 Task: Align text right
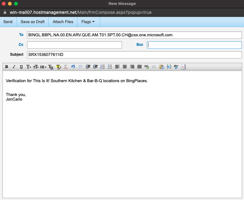click(x=132, y=67)
